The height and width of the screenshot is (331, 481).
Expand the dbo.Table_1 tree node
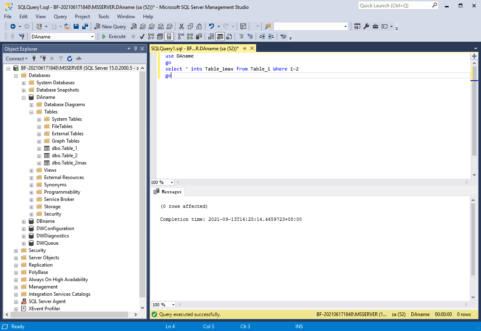[39, 148]
